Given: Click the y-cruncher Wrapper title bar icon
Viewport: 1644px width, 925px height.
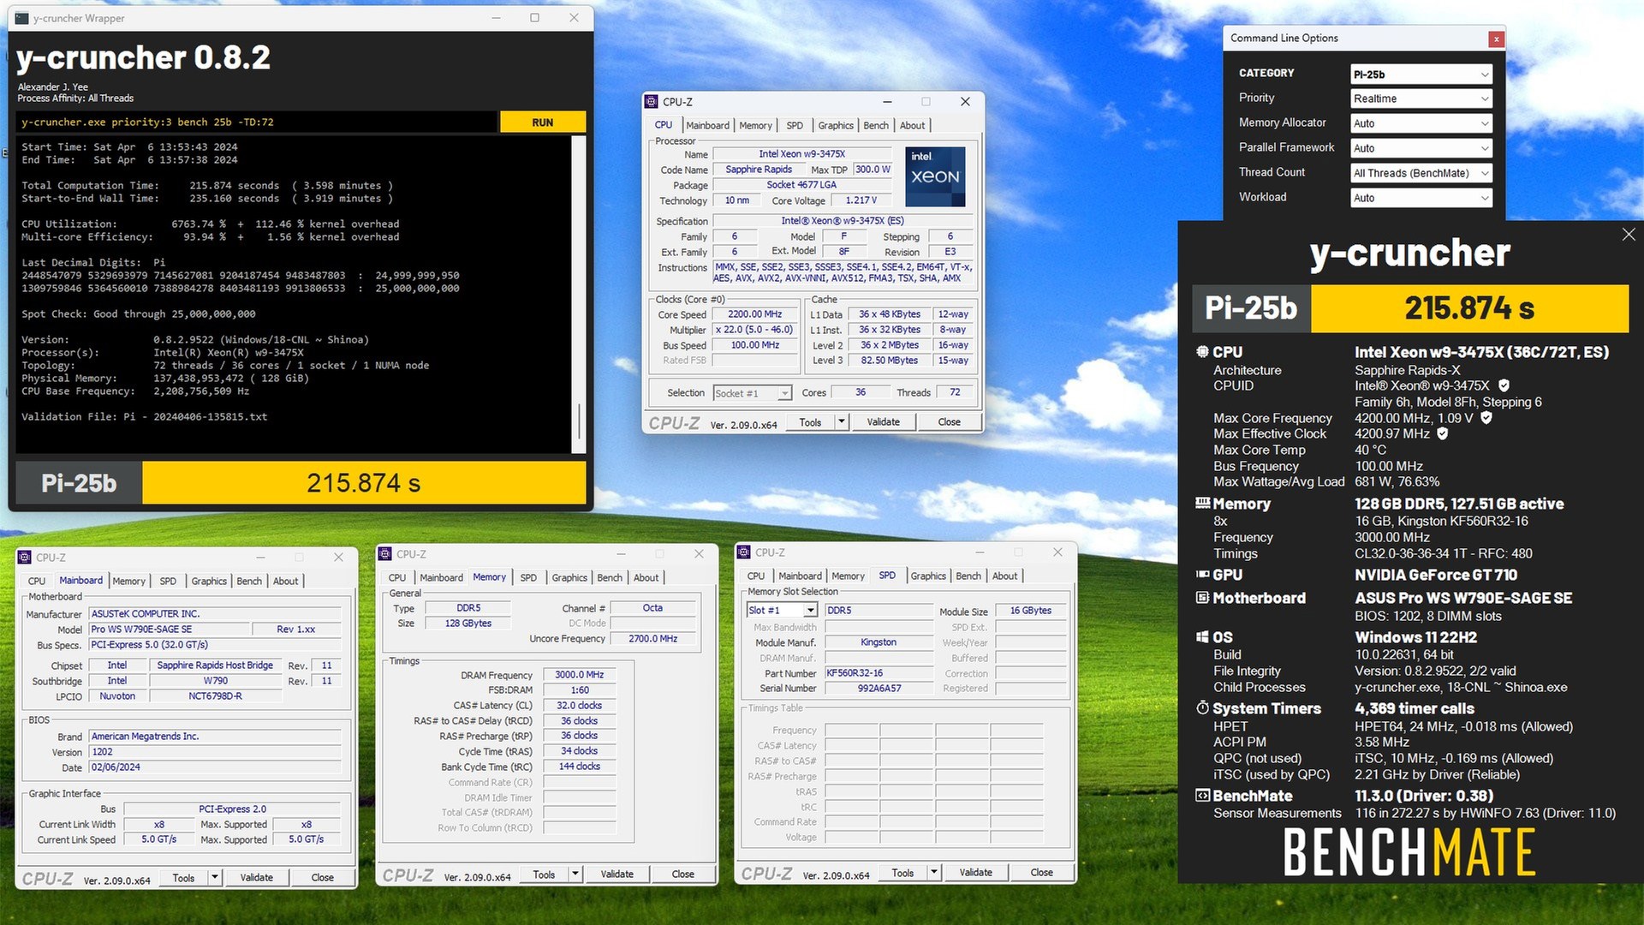Looking at the screenshot, I should [x=22, y=18].
